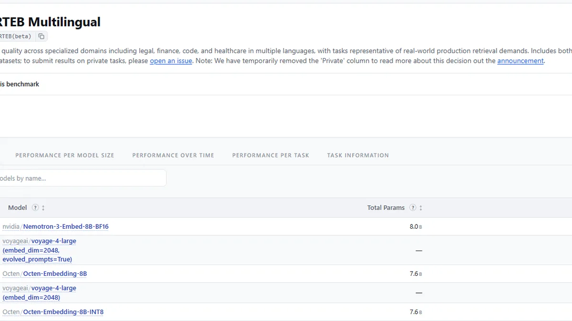572x321 pixels.
Task: Open voyage-4-large evolved_prompts=True model link
Action: coord(39,250)
